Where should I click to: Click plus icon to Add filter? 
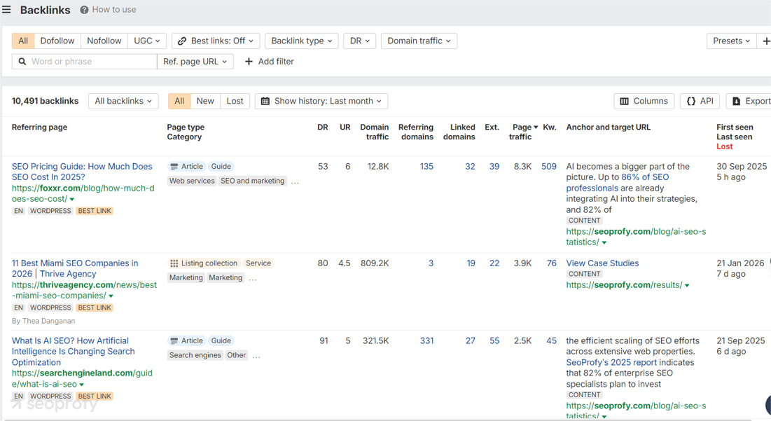pos(249,62)
